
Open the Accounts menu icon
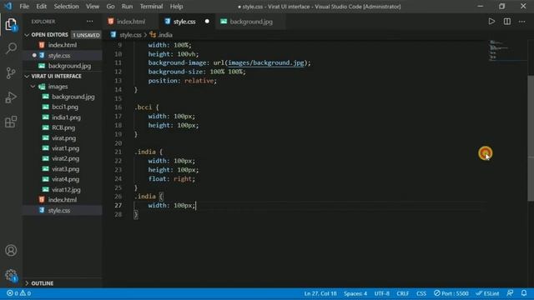pos(11,250)
